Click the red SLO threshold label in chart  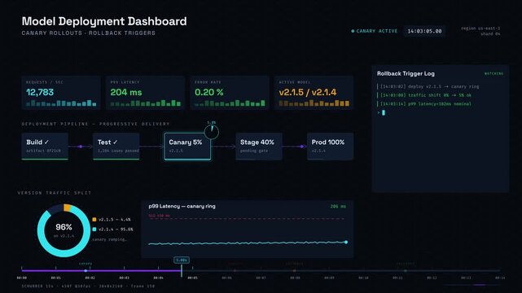159,216
